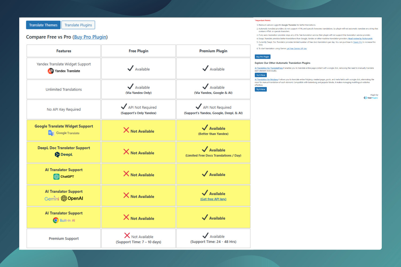The height and width of the screenshot is (267, 401).
Task: Click the Yandex Translate logo icon
Action: pos(51,71)
